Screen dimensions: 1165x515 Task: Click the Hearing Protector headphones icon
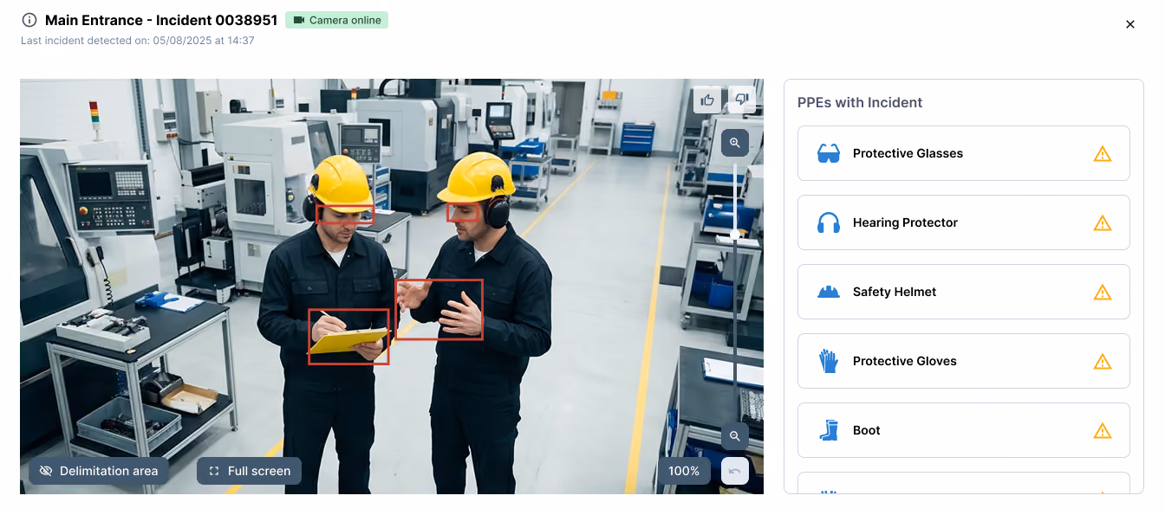[829, 222]
